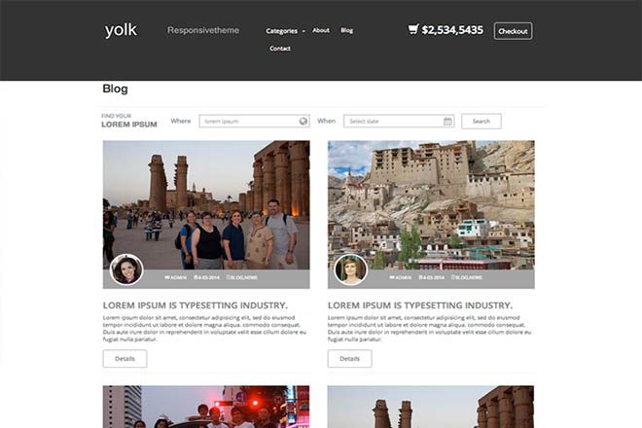
Task: Open the Categories menu
Action: point(281,31)
